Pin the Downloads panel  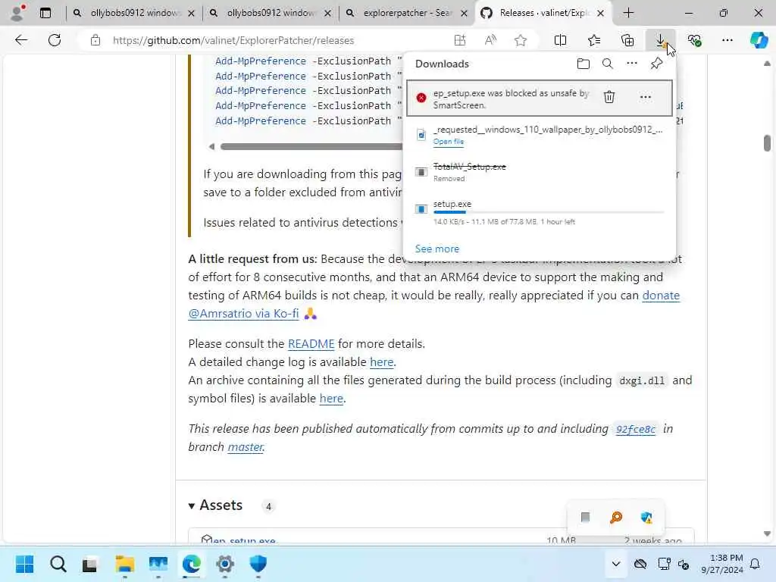tap(656, 64)
